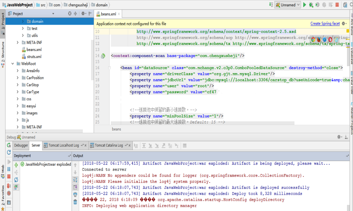The height and width of the screenshot is (211, 353).
Task: Open in Chrome browser icon in editor
Action: pos(313,40)
